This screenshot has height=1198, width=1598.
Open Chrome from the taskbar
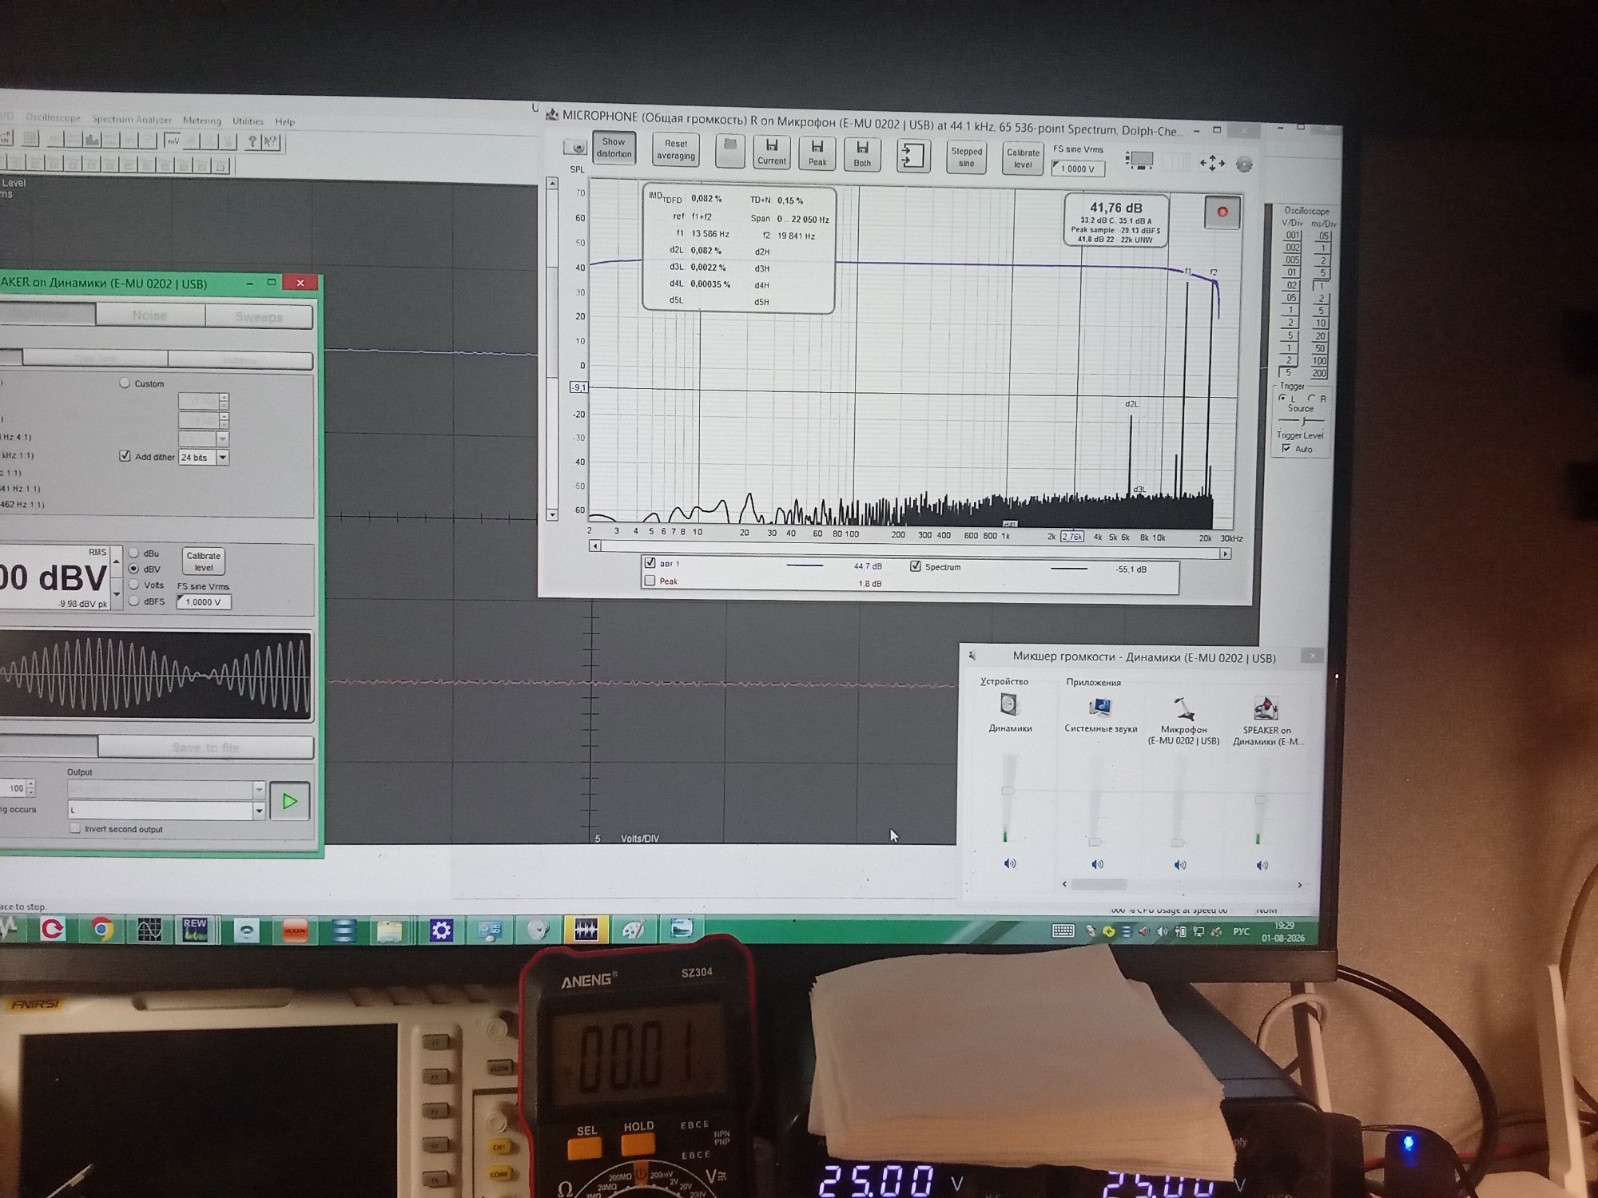[x=101, y=929]
